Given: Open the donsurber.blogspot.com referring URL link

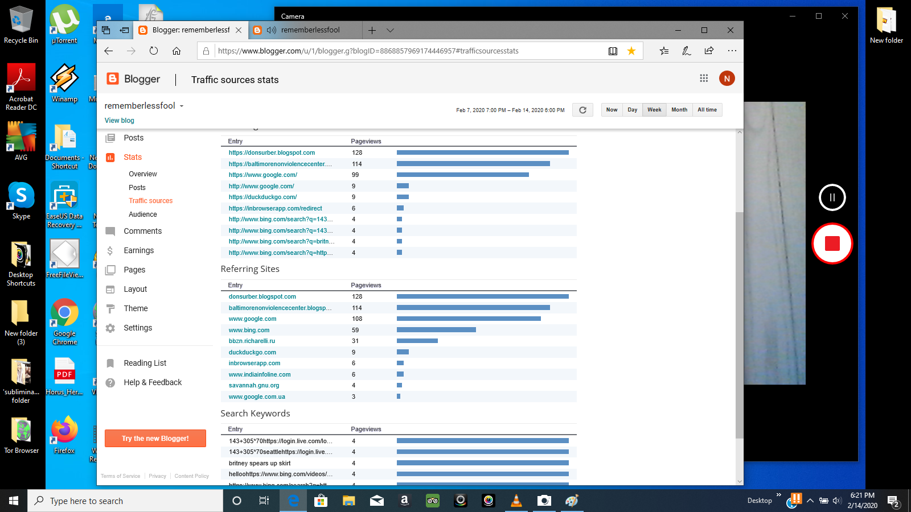Looking at the screenshot, I should click(272, 152).
